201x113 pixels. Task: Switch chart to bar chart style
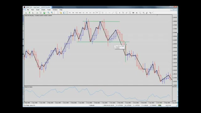tap(26, 13)
